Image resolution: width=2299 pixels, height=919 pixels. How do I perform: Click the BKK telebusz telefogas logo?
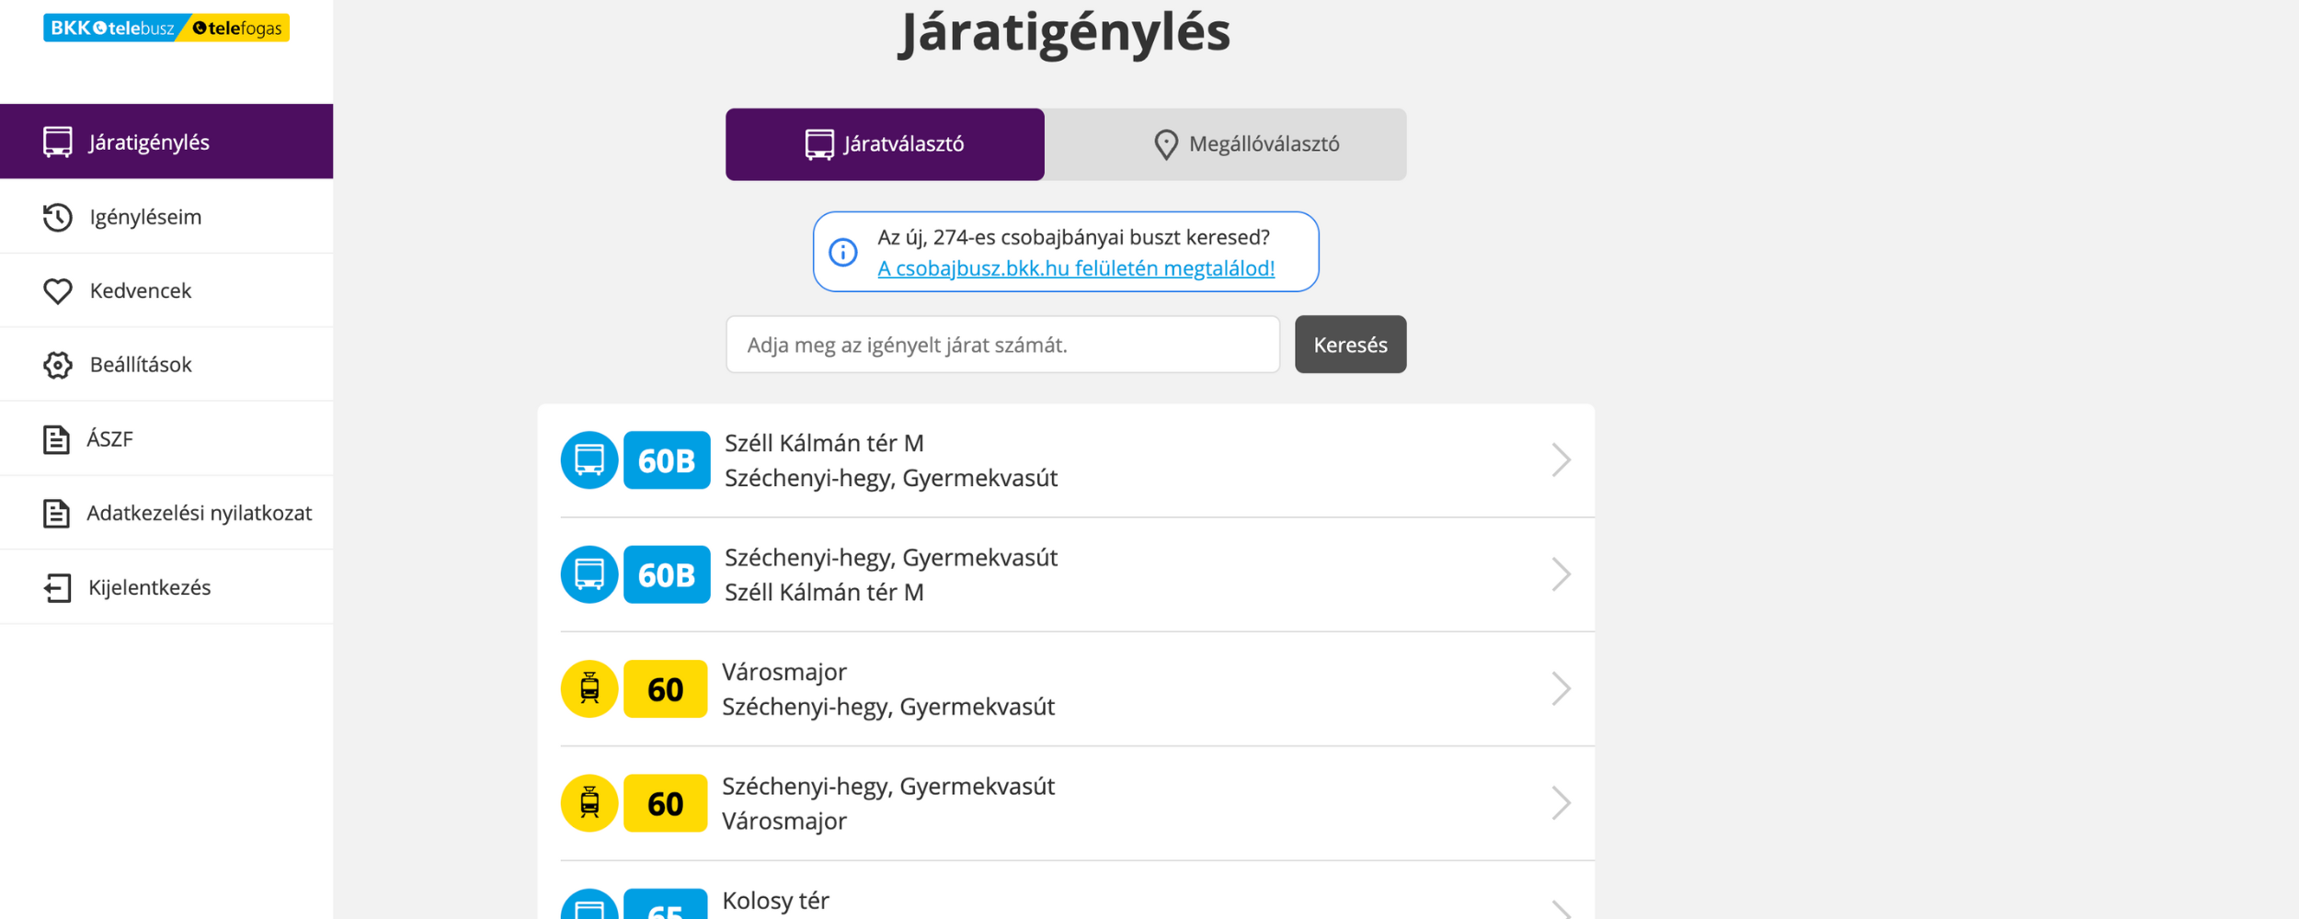point(166,28)
